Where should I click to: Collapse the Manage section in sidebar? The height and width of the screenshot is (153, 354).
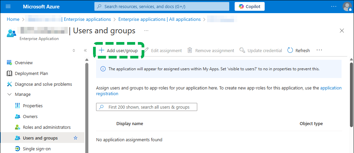(x=9, y=94)
